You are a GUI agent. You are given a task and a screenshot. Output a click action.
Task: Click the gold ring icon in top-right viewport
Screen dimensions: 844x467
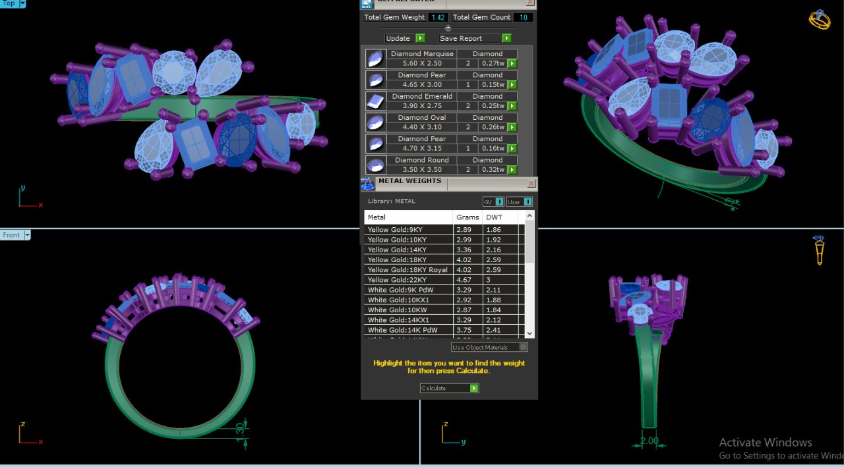click(x=819, y=20)
